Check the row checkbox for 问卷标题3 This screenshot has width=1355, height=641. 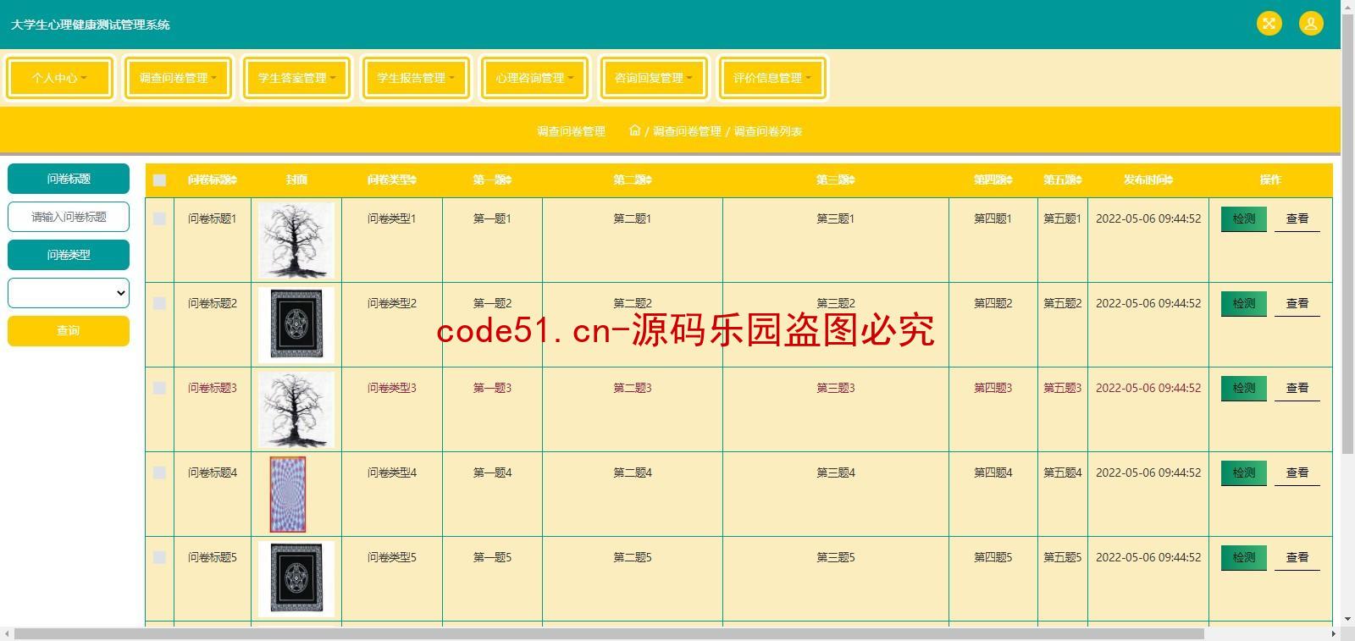pyautogui.click(x=159, y=388)
